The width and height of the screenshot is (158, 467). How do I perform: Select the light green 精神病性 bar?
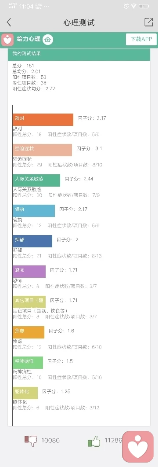pyautogui.click(x=28, y=362)
